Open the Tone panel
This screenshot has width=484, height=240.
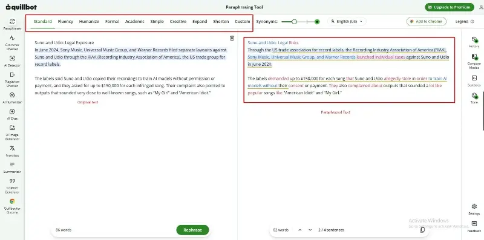[474, 98]
